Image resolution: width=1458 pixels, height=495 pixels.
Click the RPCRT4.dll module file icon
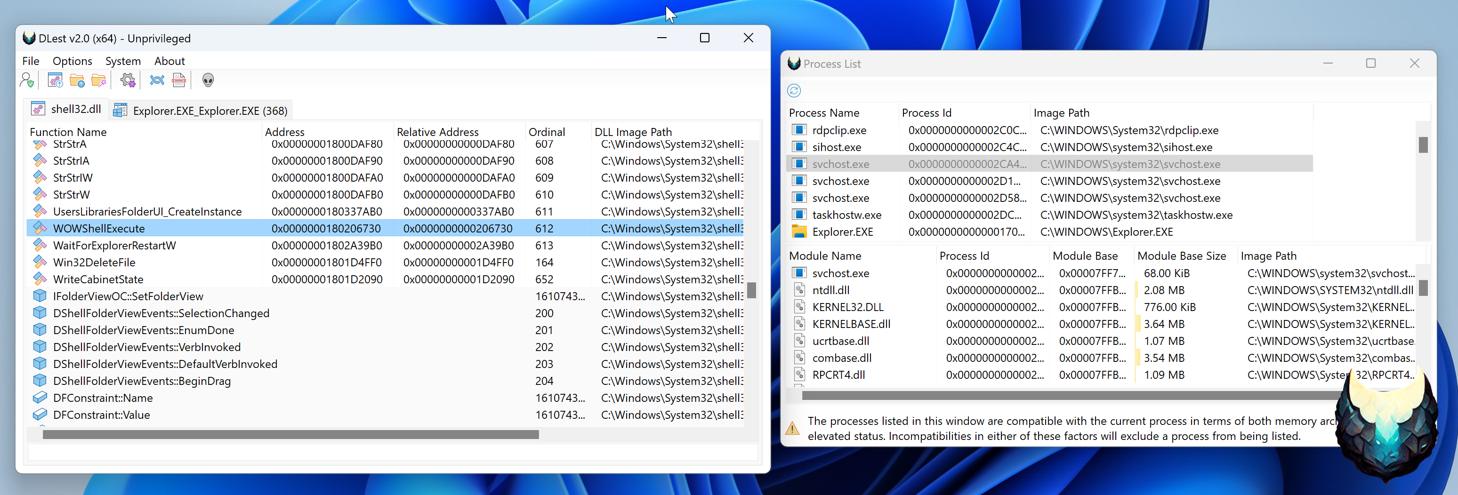coord(799,375)
